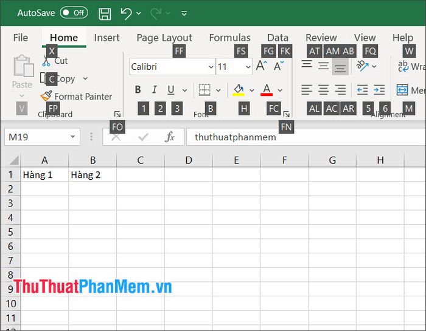The image size is (426, 331).
Task: Apply yellow Fill Color bucket
Action: tap(239, 90)
